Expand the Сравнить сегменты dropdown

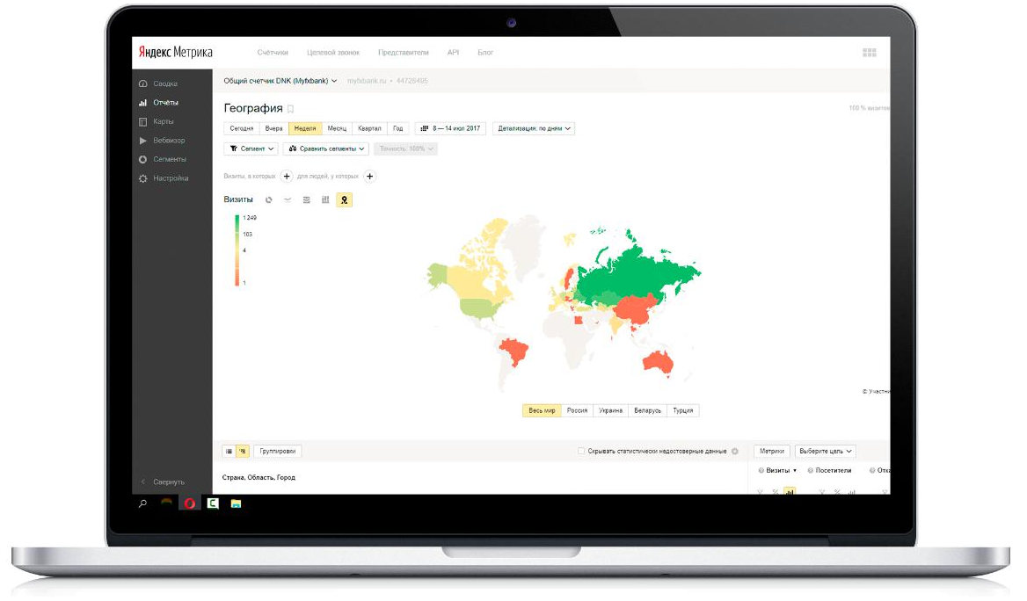pyautogui.click(x=326, y=148)
